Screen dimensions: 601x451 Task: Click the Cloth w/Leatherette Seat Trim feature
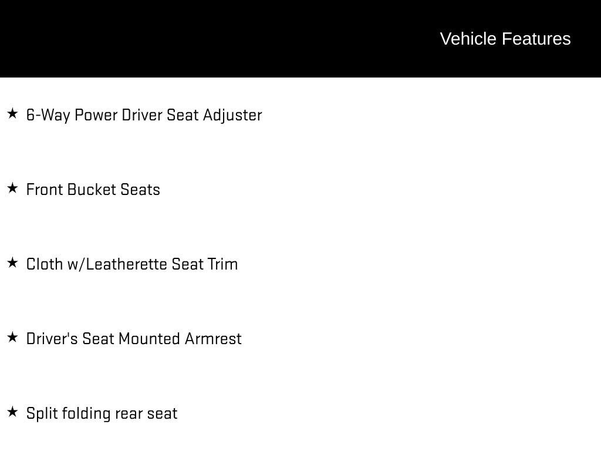coord(132,264)
